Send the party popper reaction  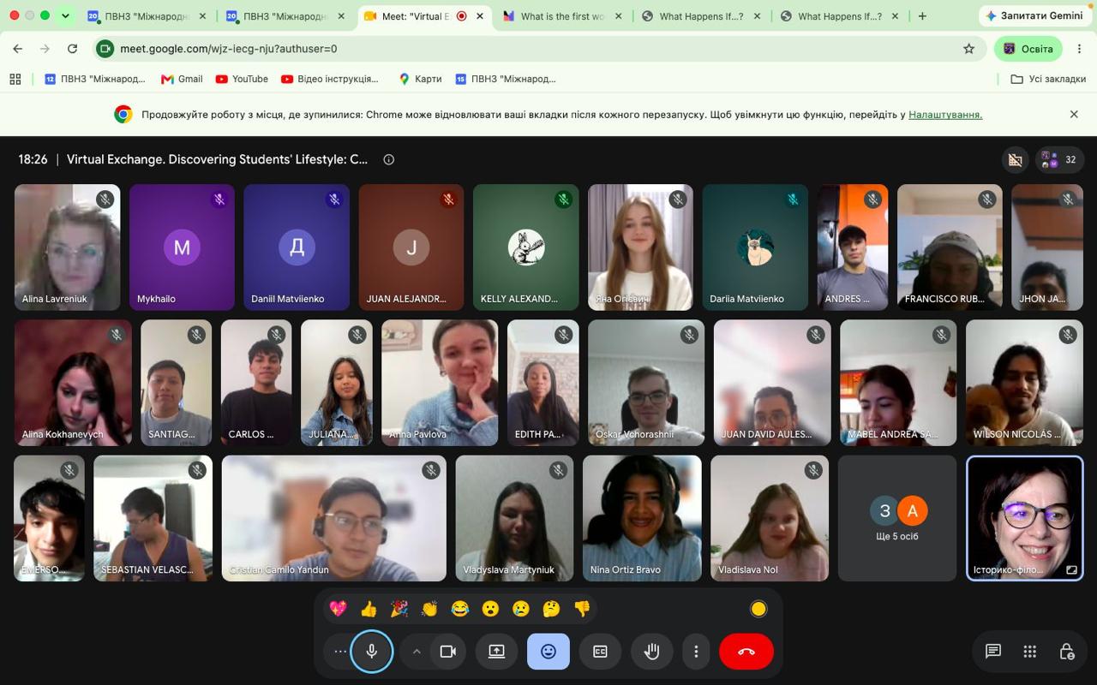[399, 609]
